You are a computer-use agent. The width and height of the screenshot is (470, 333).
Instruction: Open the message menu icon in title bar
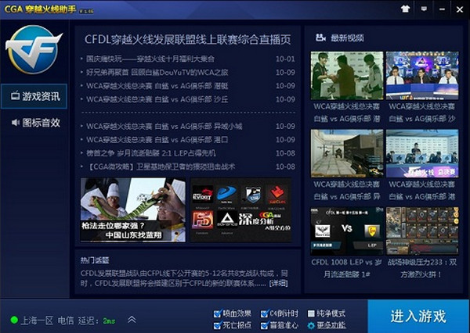pyautogui.click(x=424, y=9)
